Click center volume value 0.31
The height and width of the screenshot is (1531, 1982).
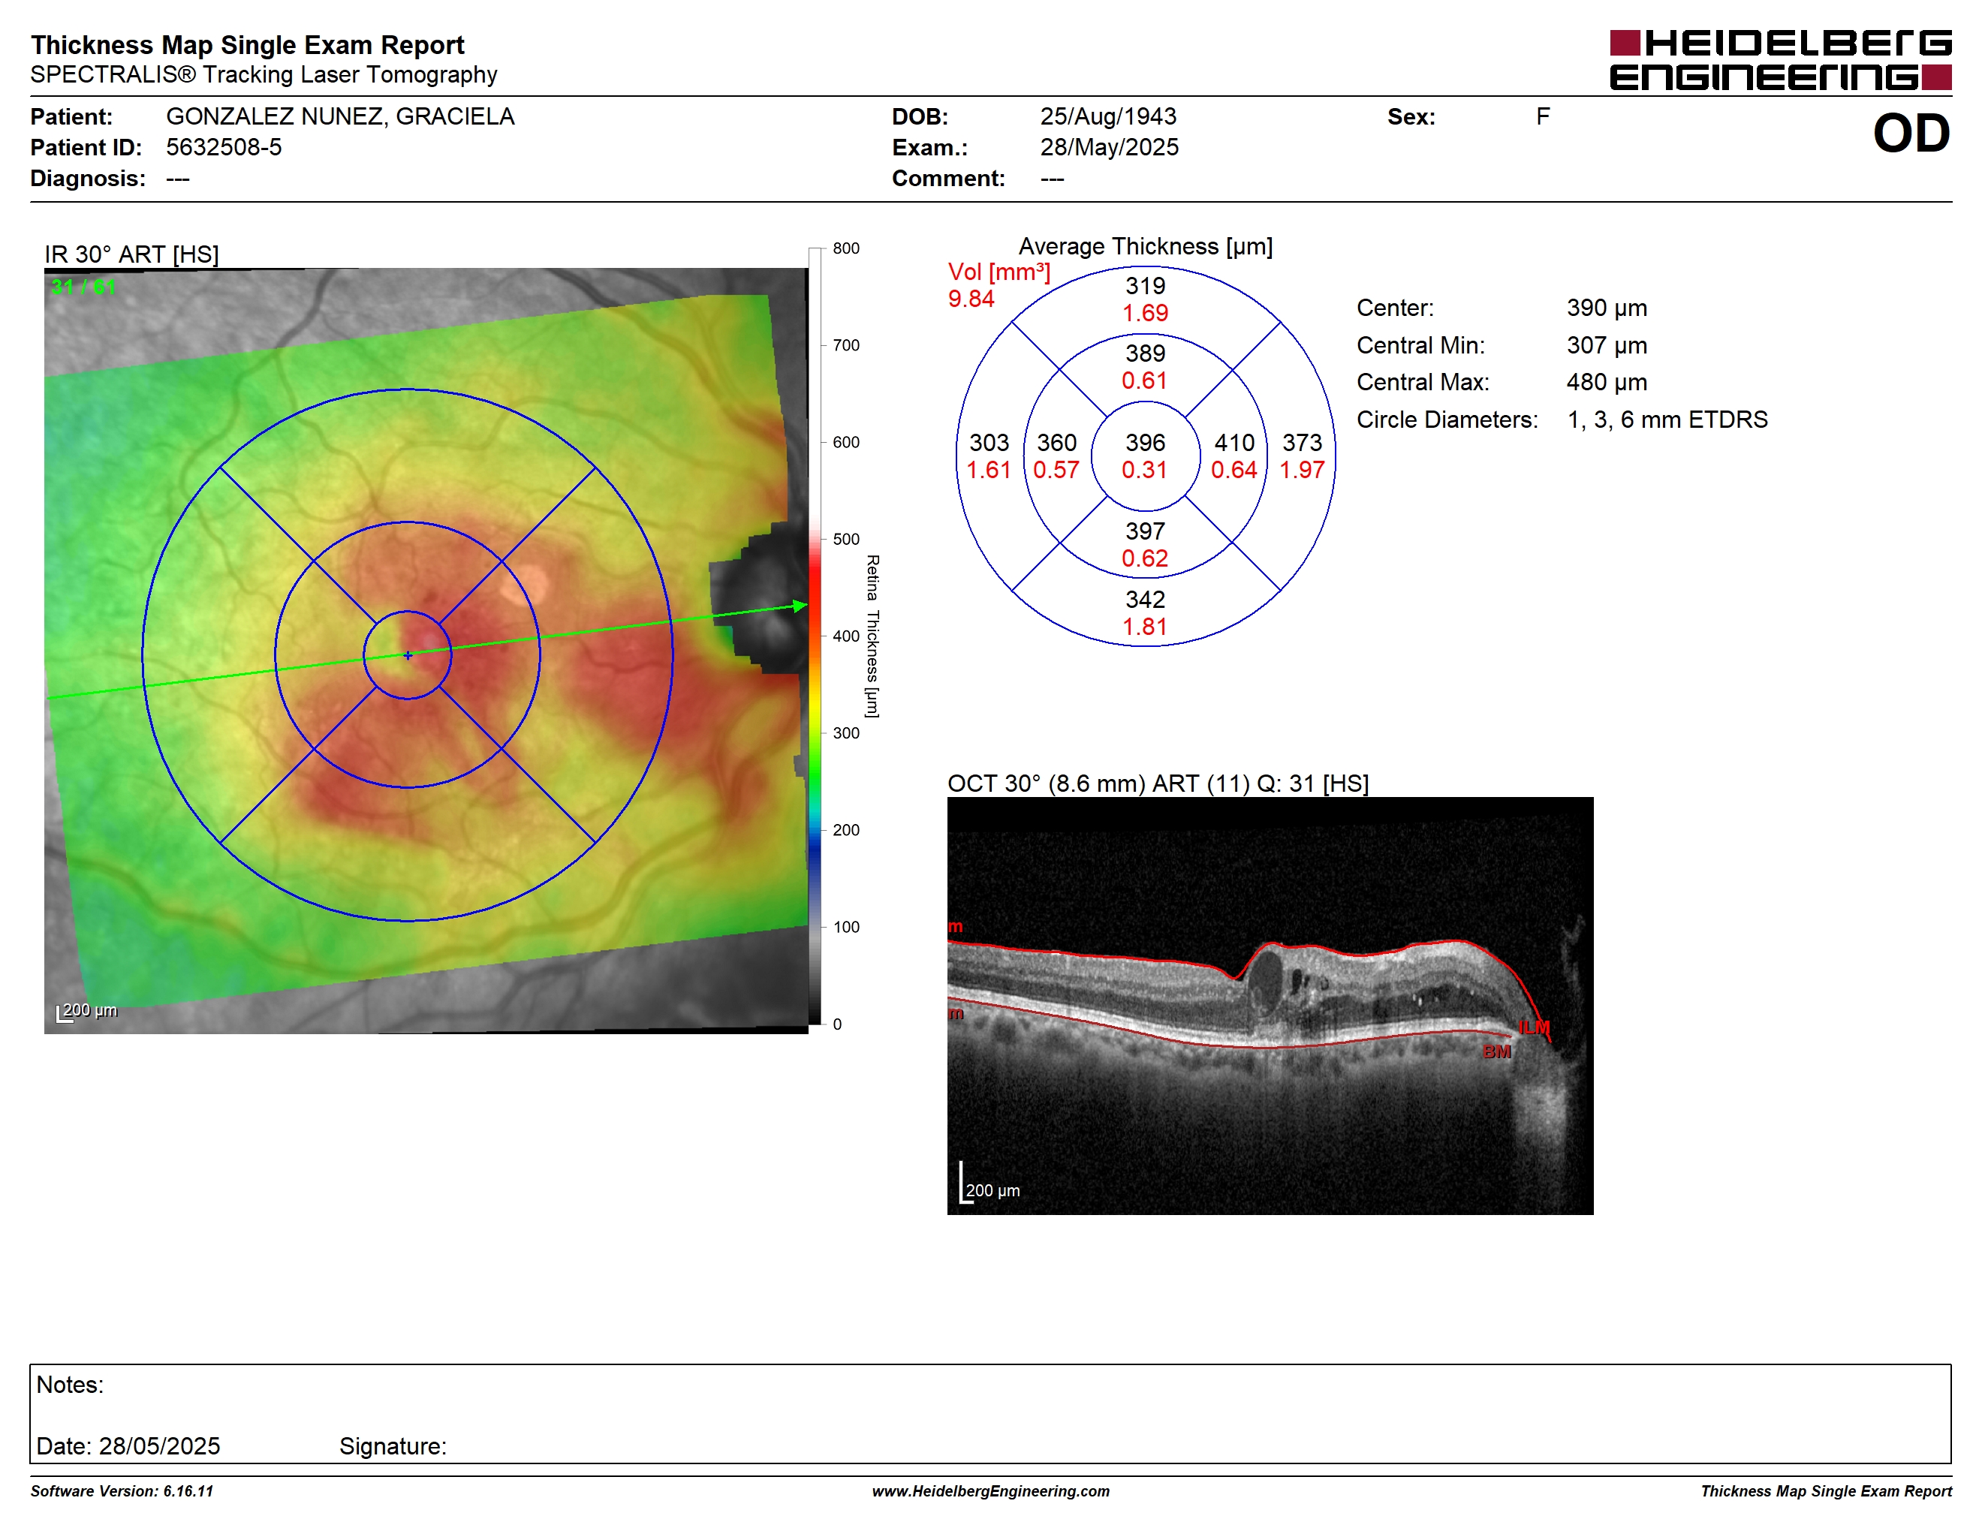tap(1144, 470)
